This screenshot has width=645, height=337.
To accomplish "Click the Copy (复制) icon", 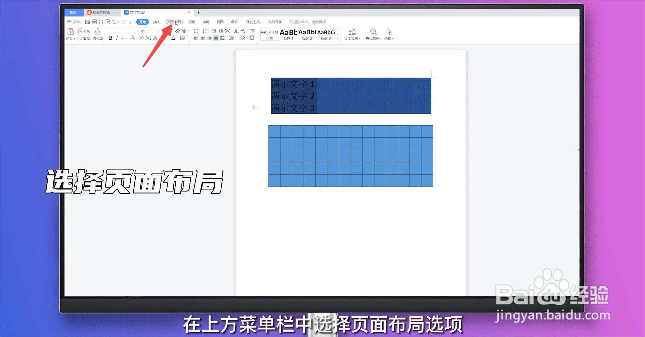I will (x=80, y=38).
